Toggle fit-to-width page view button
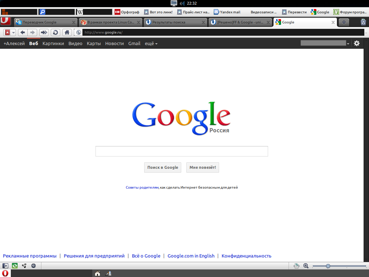Screen dimensions: 369x277 tap(297, 266)
